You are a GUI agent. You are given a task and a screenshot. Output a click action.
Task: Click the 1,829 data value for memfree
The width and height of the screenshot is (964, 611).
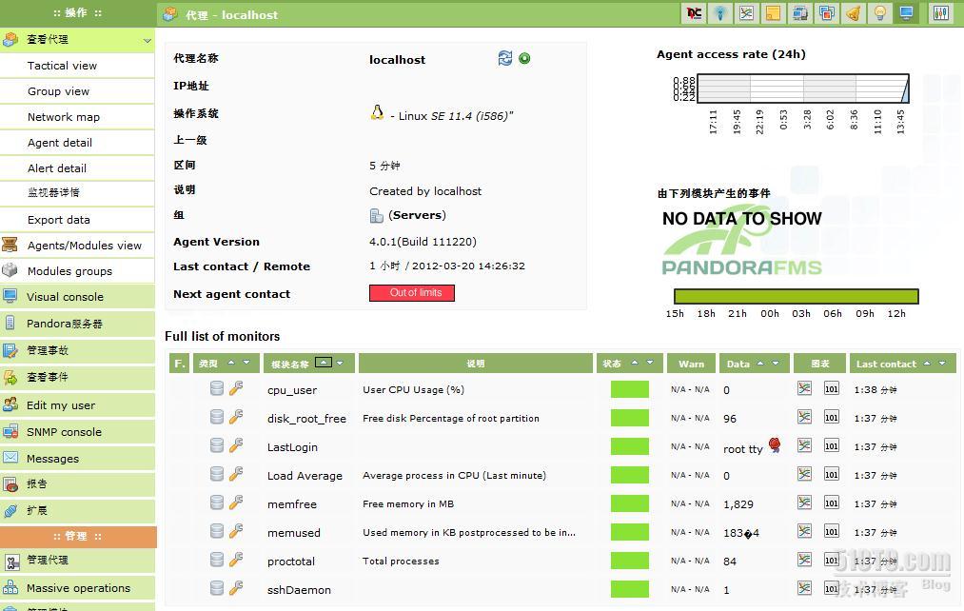point(738,504)
